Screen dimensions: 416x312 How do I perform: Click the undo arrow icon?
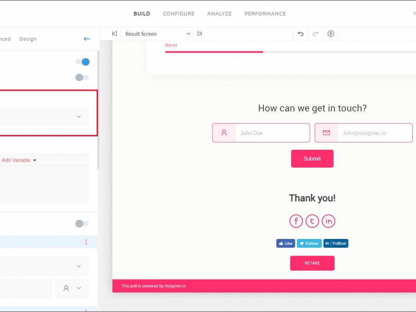tap(300, 34)
